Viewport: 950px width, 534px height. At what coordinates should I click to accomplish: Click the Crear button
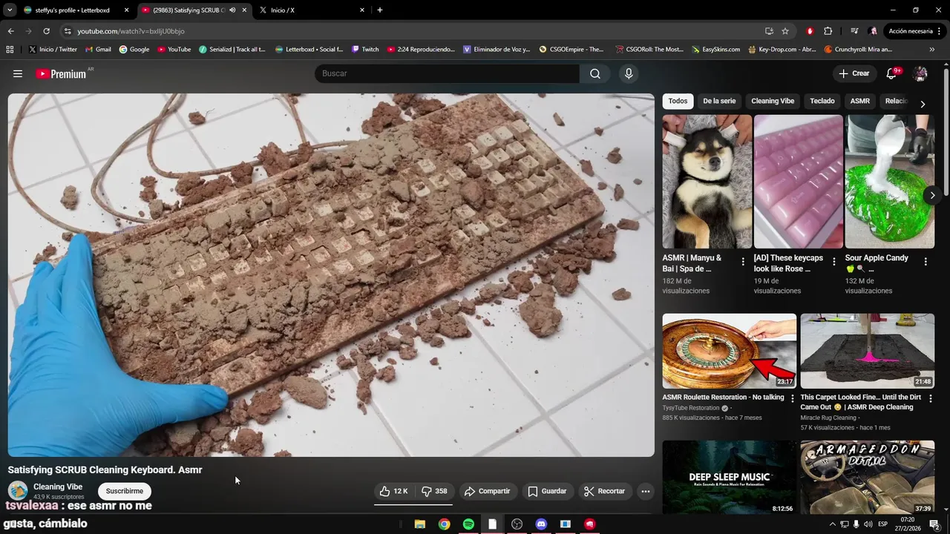[x=854, y=73]
